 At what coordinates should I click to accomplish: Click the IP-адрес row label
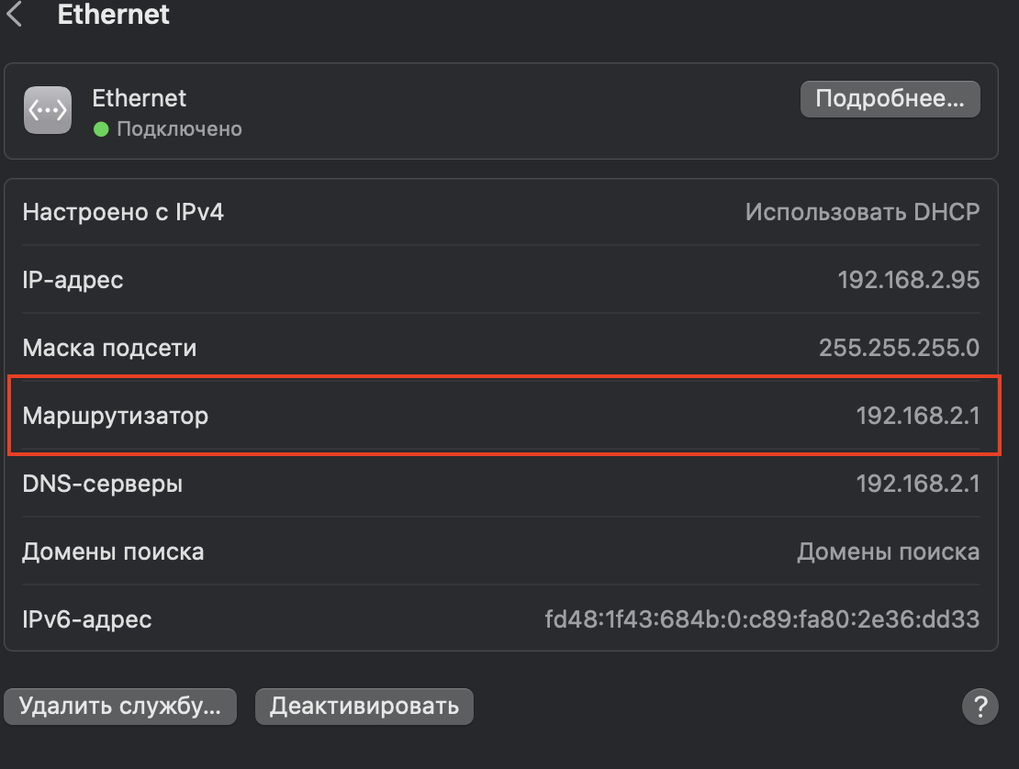coord(73,280)
